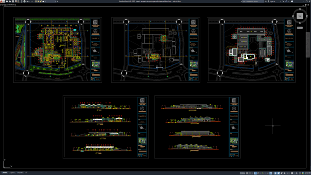Image resolution: width=311 pixels, height=175 pixels.
Task: Click the layer lock padlock icon
Action: point(41,1)
